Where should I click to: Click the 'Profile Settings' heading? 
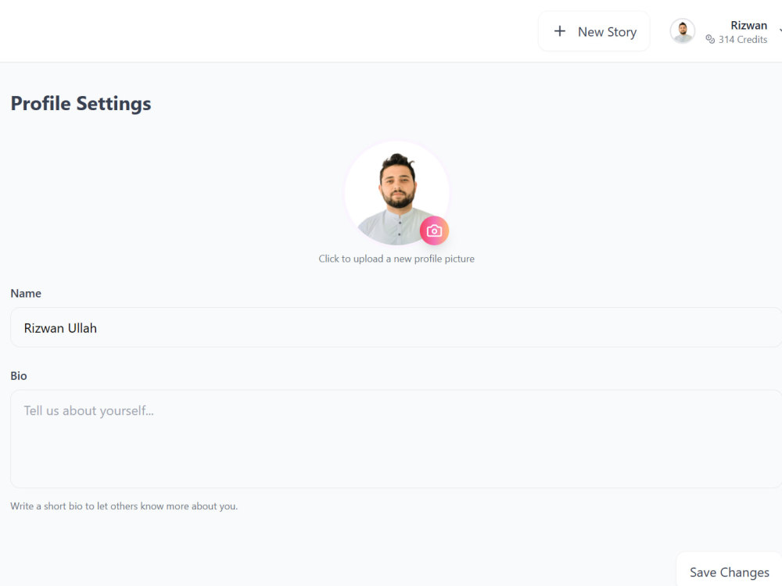point(81,104)
